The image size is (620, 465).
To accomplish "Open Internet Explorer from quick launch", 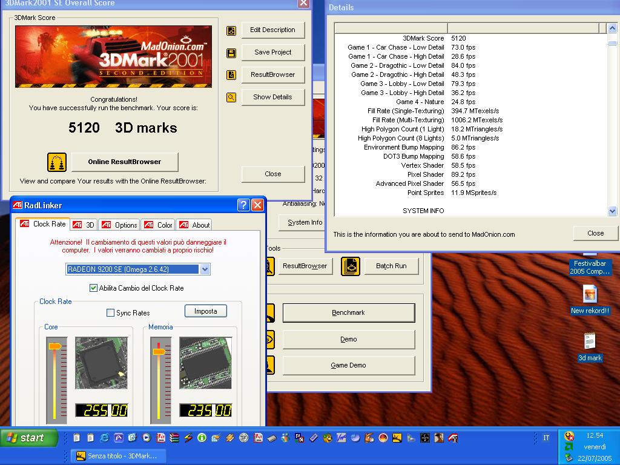I will [x=104, y=438].
